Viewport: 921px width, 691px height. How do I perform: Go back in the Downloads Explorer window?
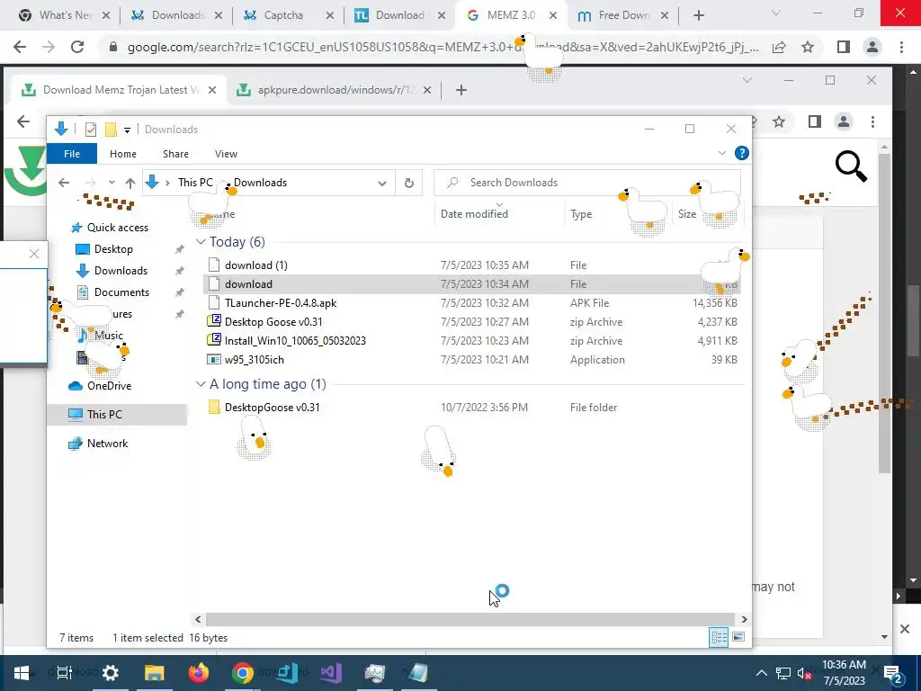(x=64, y=183)
